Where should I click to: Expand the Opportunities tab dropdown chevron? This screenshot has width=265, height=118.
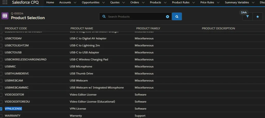click(x=104, y=3)
